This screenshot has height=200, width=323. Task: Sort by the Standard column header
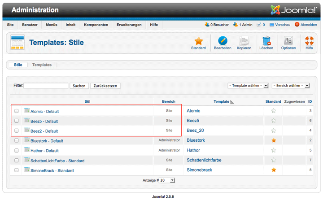(273, 101)
